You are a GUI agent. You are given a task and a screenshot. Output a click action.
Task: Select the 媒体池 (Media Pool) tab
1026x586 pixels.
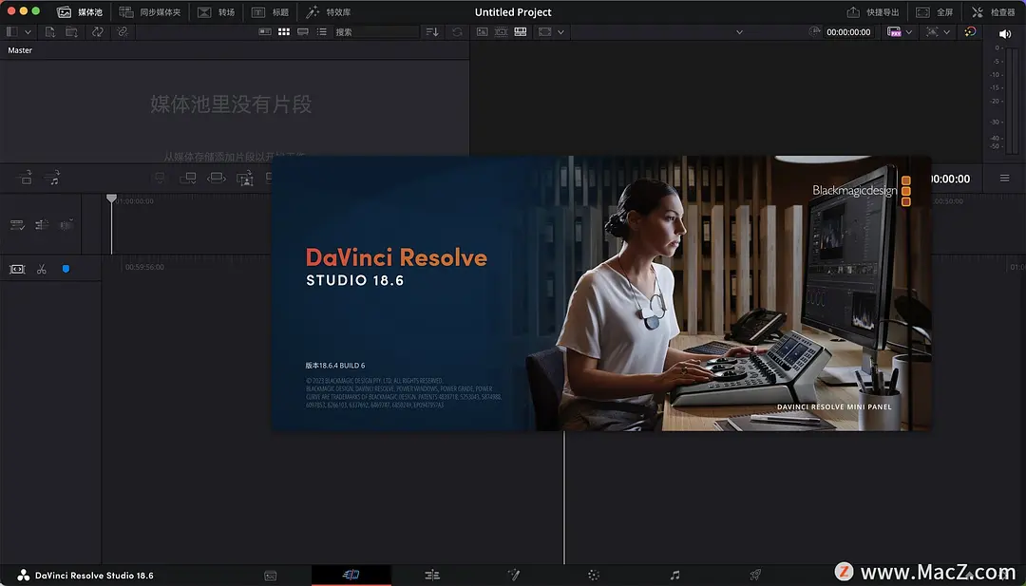83,11
